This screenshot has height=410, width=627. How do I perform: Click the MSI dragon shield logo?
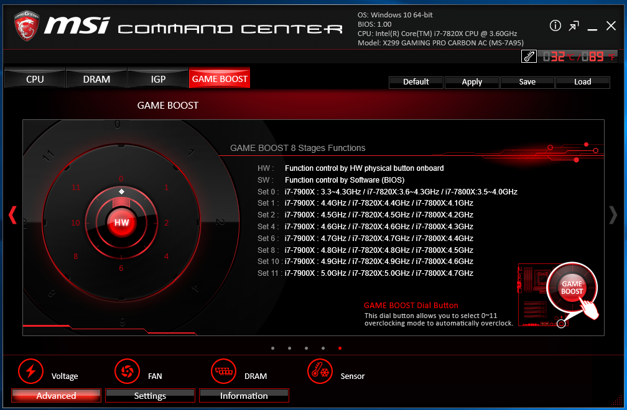point(26,25)
